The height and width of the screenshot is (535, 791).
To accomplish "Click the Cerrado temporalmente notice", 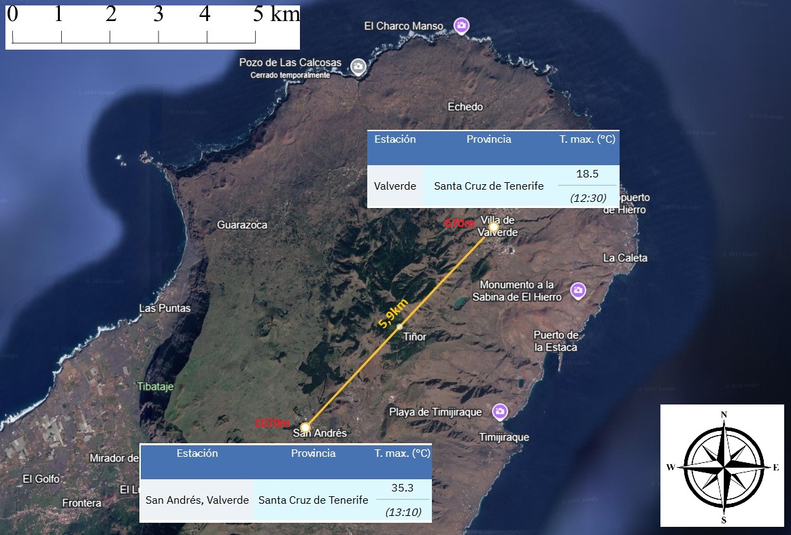I will (x=290, y=75).
